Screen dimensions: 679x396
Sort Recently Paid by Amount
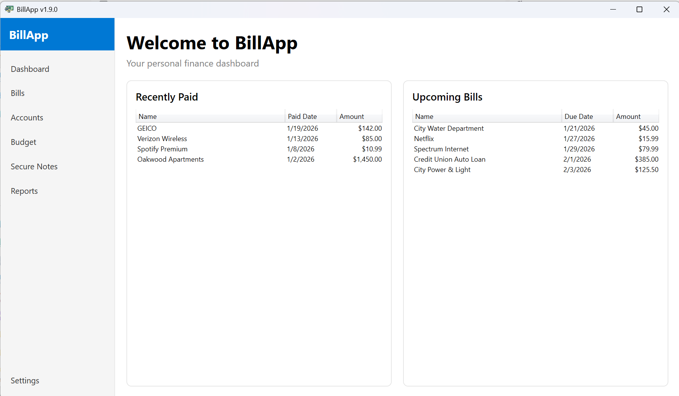coord(352,116)
